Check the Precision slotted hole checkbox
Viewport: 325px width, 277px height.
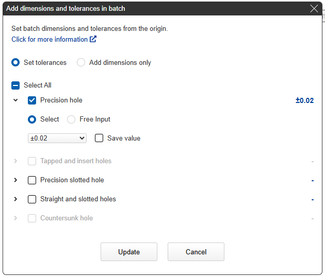point(32,180)
